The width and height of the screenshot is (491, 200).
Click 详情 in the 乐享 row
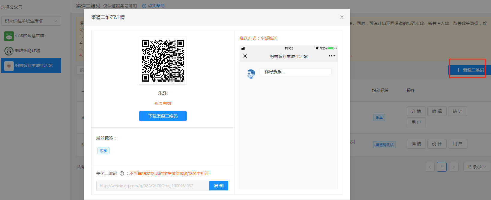tap(416, 111)
